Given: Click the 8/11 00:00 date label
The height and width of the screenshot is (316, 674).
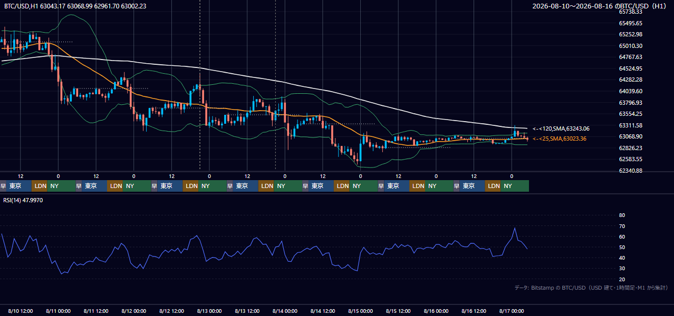Looking at the screenshot, I should (x=58, y=311).
